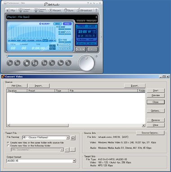
Task: Click the Eject button on player
Action: [68, 63]
